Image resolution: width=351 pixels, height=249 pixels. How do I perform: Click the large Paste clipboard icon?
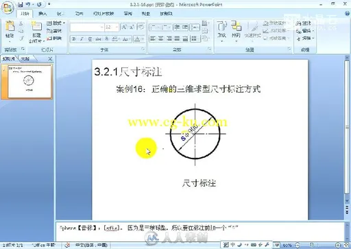pos(10,26)
